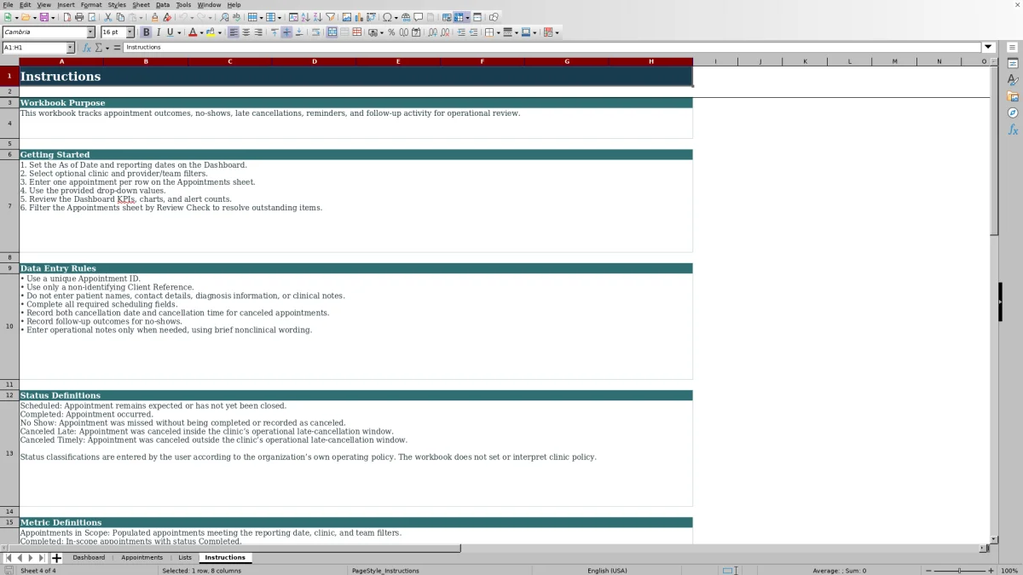
Task: Toggle Align Left
Action: (234, 32)
